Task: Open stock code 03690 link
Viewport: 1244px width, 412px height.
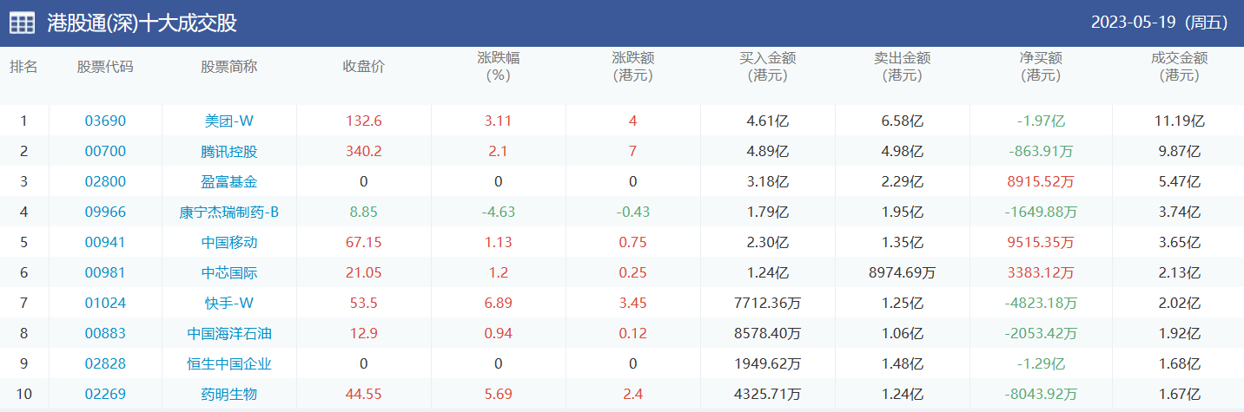Action: click(105, 121)
